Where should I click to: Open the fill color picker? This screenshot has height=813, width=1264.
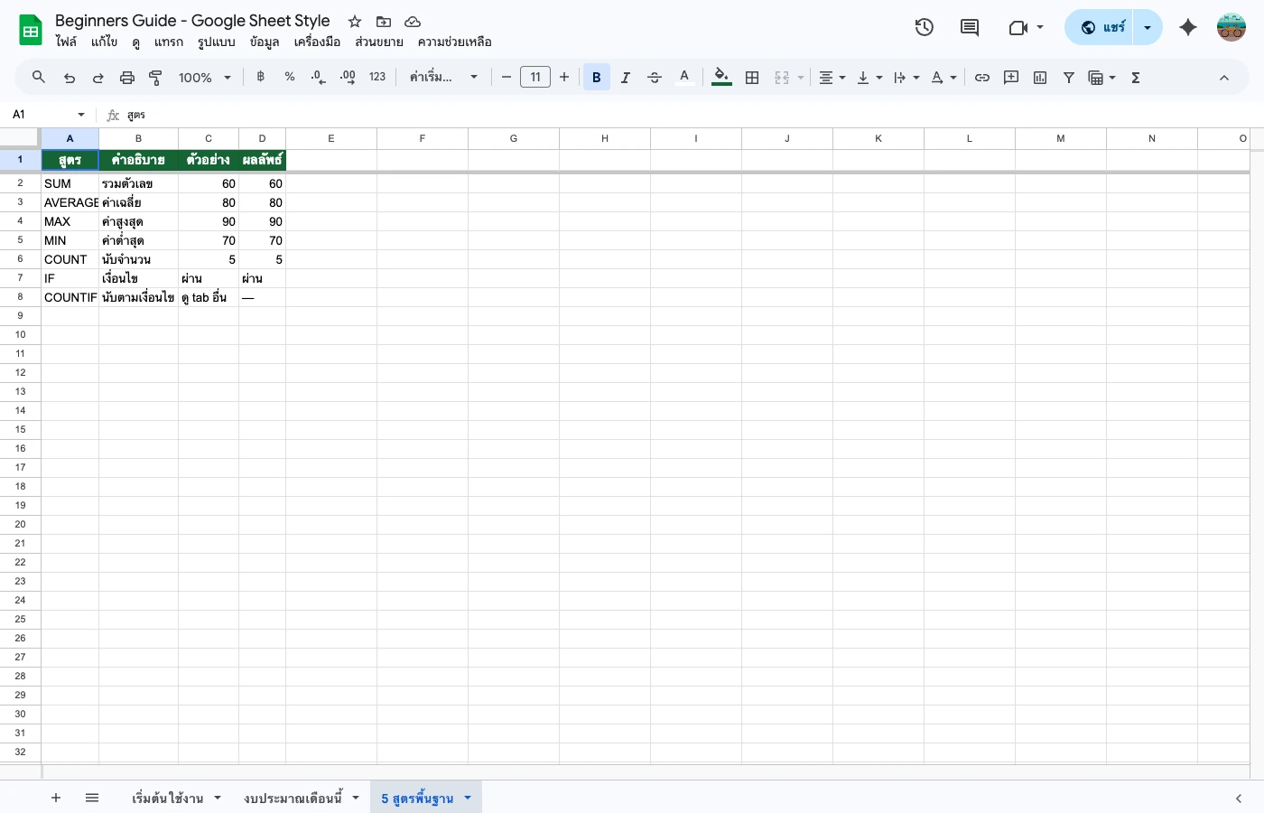click(720, 77)
